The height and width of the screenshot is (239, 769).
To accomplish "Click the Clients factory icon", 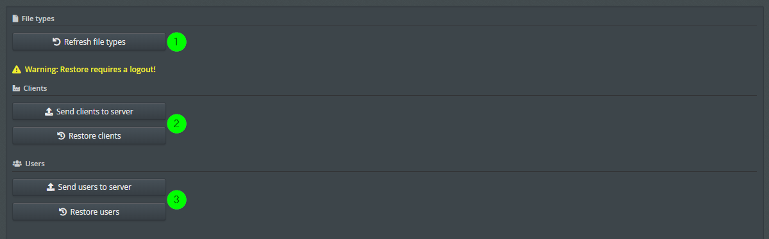I will (16, 88).
